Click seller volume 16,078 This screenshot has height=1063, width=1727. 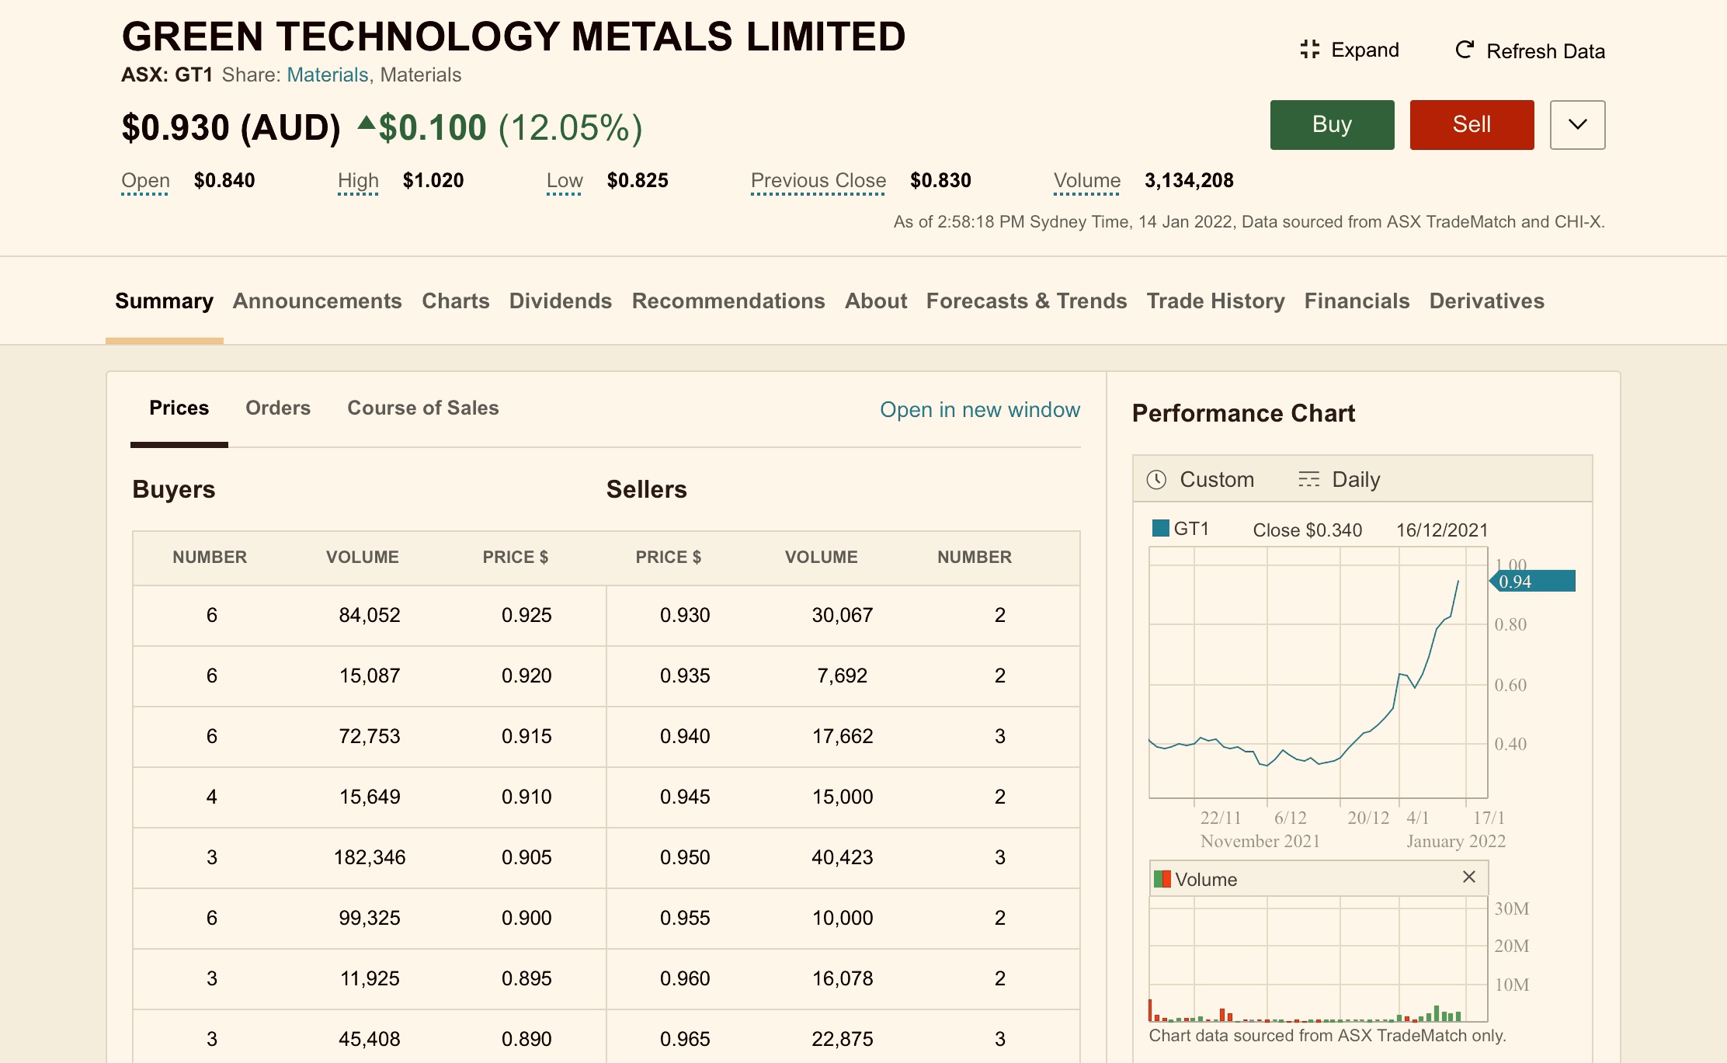click(843, 979)
